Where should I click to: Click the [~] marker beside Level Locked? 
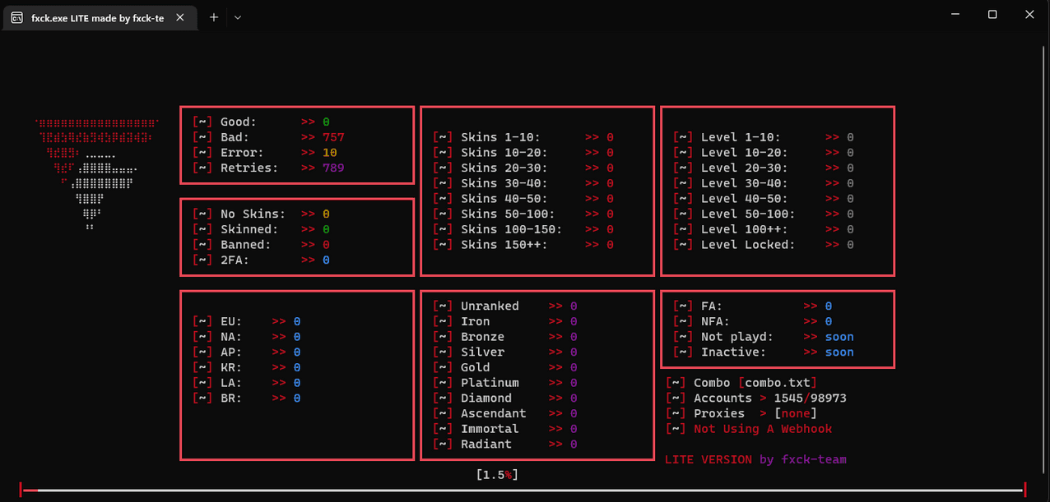(683, 244)
